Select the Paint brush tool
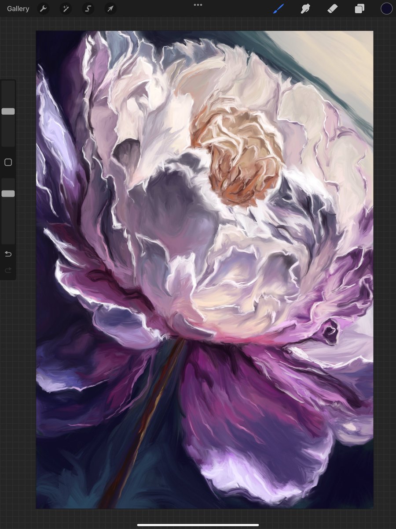This screenshot has height=529, width=396. point(279,8)
